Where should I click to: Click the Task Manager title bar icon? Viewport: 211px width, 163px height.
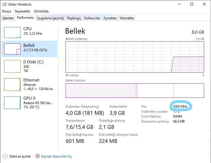coord(4,4)
